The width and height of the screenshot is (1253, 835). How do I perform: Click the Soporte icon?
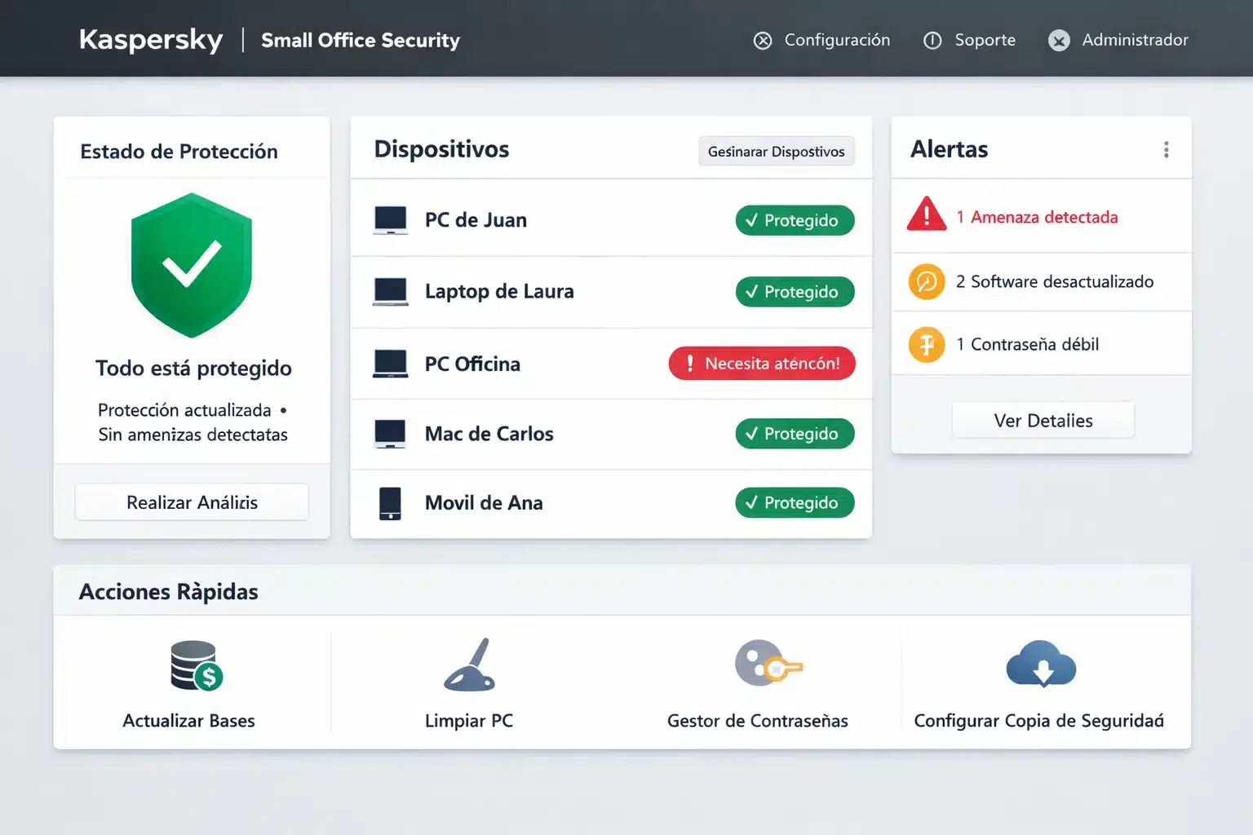(931, 40)
